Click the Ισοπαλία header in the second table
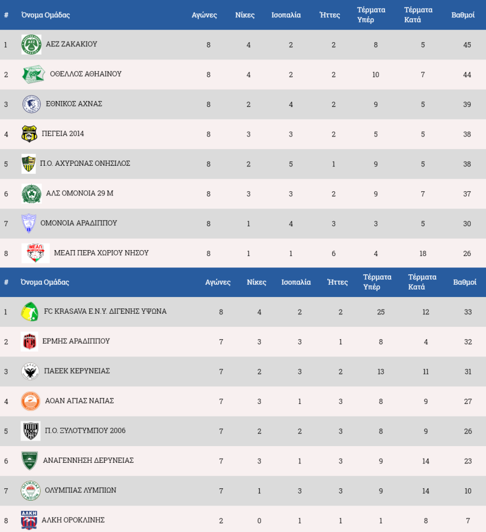 296,282
